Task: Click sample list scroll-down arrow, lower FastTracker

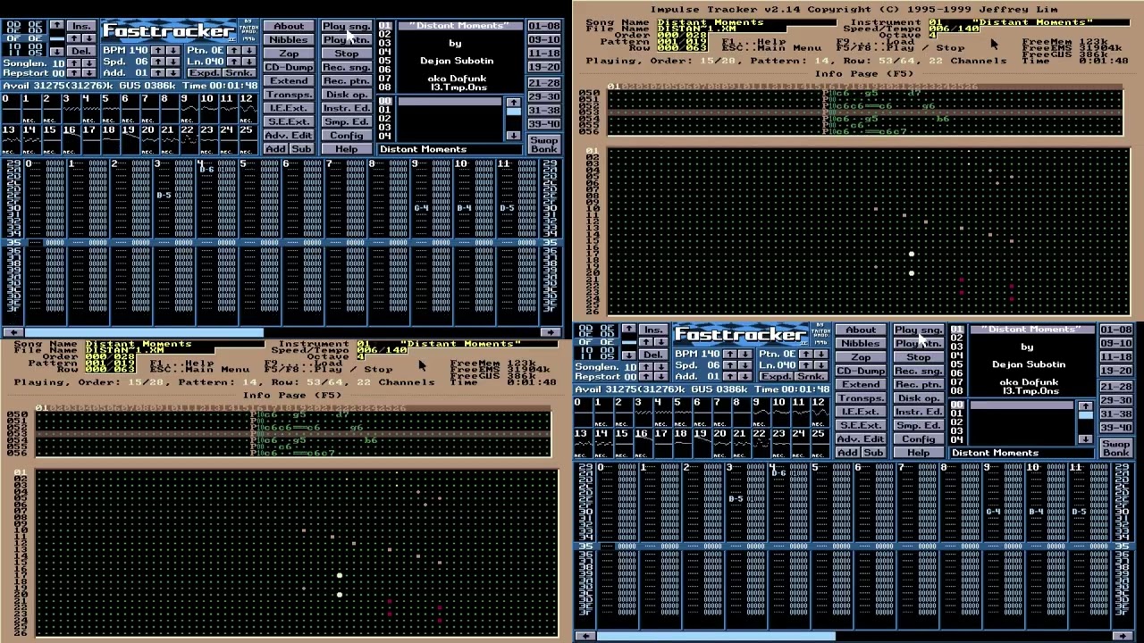Action: (1085, 438)
